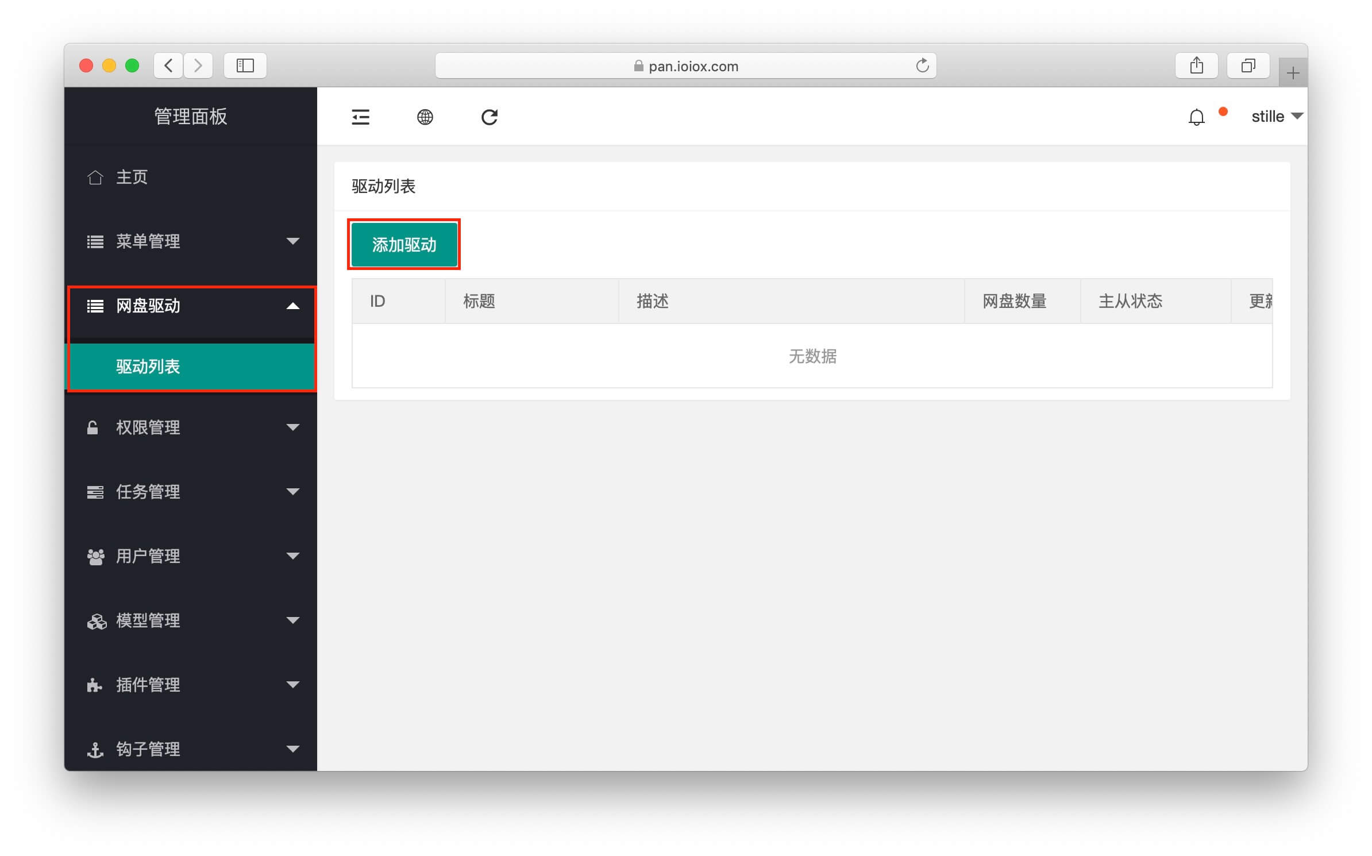Open the globe website icon

pos(425,117)
